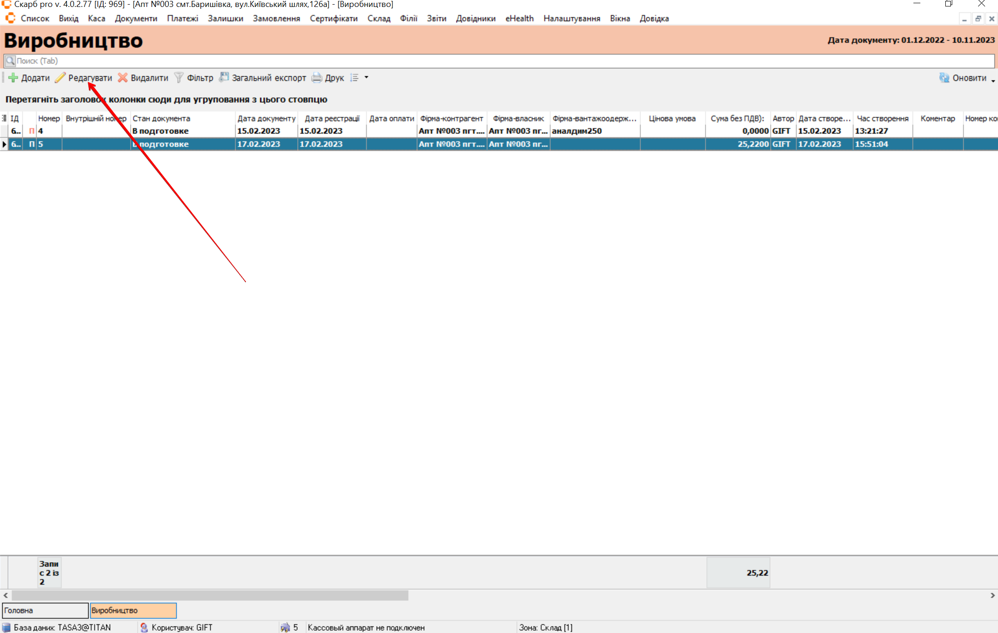Expand the dropdown arrow beside Оновити
This screenshot has width=998, height=633.
click(993, 81)
